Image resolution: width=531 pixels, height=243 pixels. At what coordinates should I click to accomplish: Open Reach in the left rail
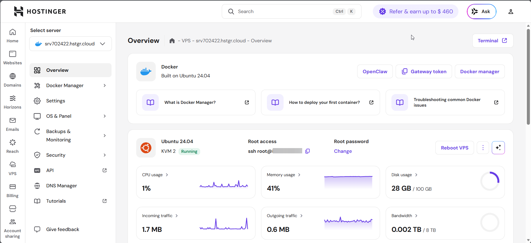[x=13, y=146]
